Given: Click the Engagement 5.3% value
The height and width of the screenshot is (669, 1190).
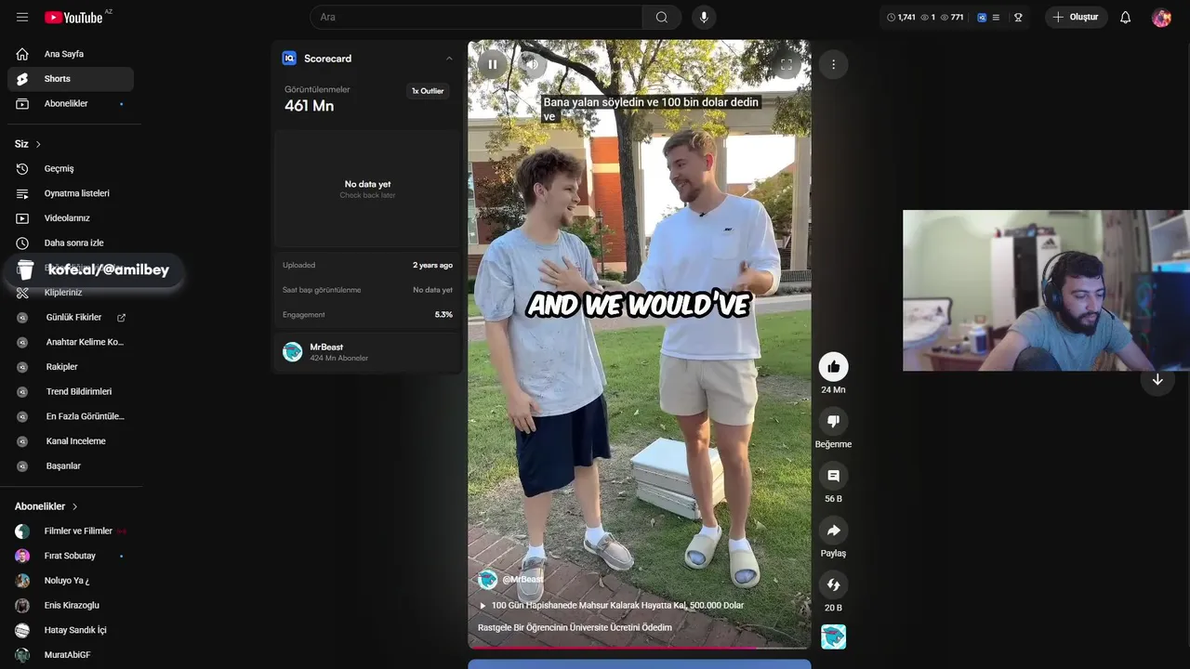Looking at the screenshot, I should coord(443,315).
